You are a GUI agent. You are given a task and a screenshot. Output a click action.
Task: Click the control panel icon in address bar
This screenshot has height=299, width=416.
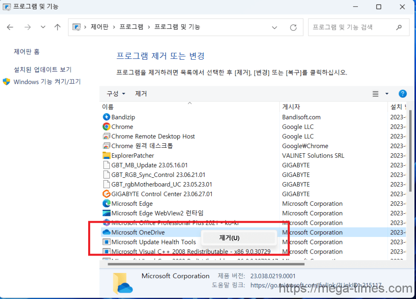click(76, 27)
